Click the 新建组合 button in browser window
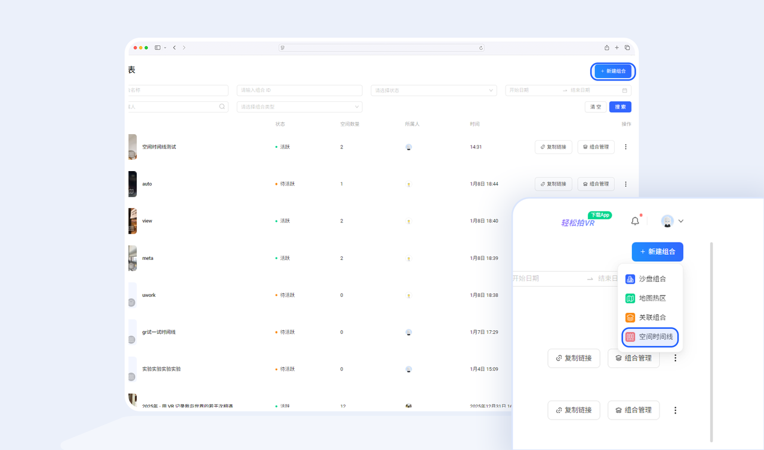The width and height of the screenshot is (764, 450). pos(613,72)
